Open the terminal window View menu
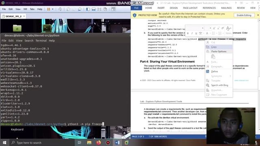The width and height of the screenshot is (260, 146). click(19, 41)
